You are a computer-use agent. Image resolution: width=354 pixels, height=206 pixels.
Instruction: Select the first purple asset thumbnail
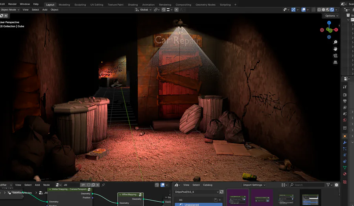pyautogui.click(x=238, y=198)
